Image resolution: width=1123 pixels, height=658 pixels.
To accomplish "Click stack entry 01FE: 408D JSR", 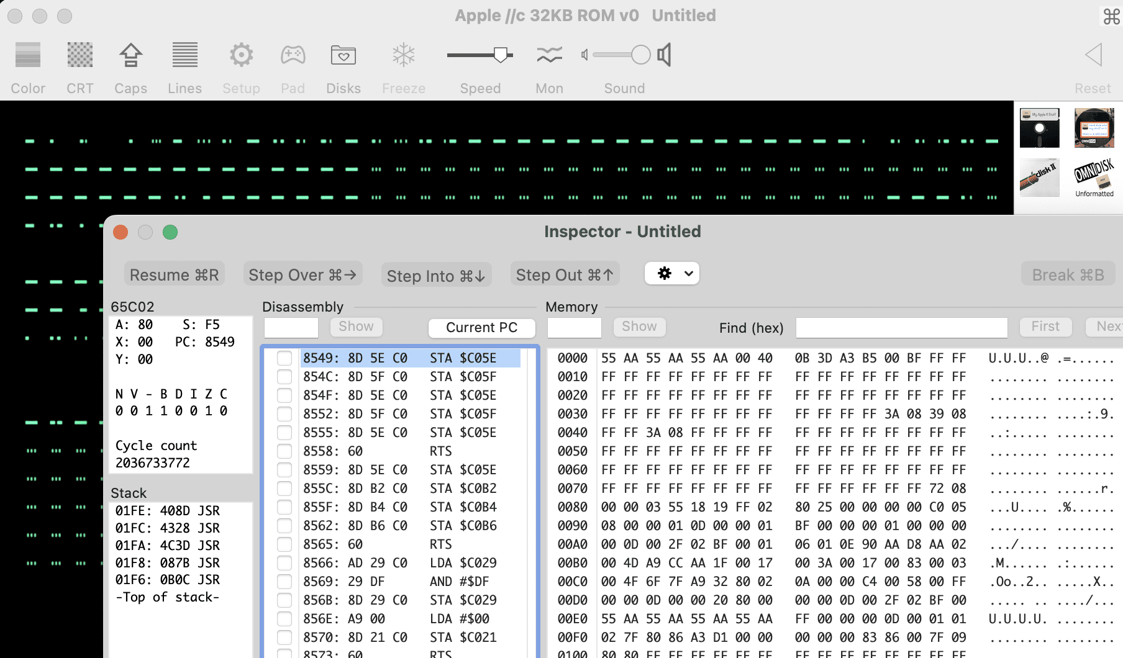I will coord(168,511).
